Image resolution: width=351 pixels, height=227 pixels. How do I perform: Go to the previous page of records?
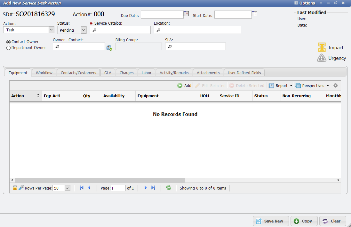click(x=89, y=188)
